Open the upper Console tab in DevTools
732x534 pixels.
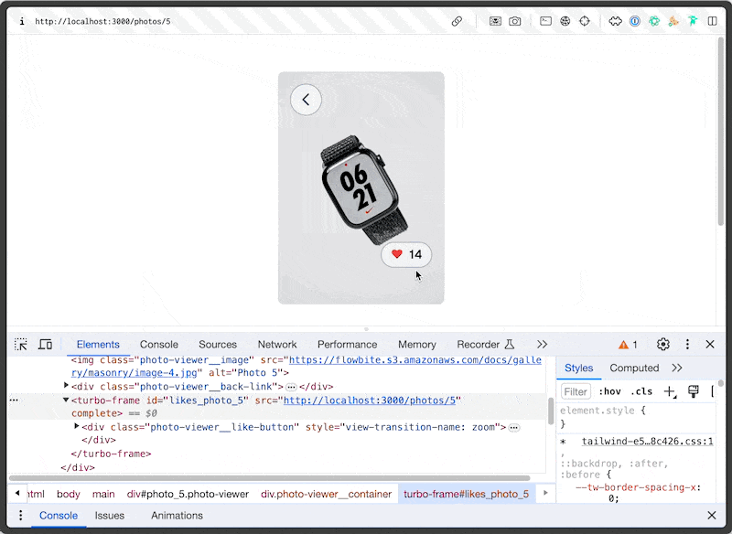(158, 344)
